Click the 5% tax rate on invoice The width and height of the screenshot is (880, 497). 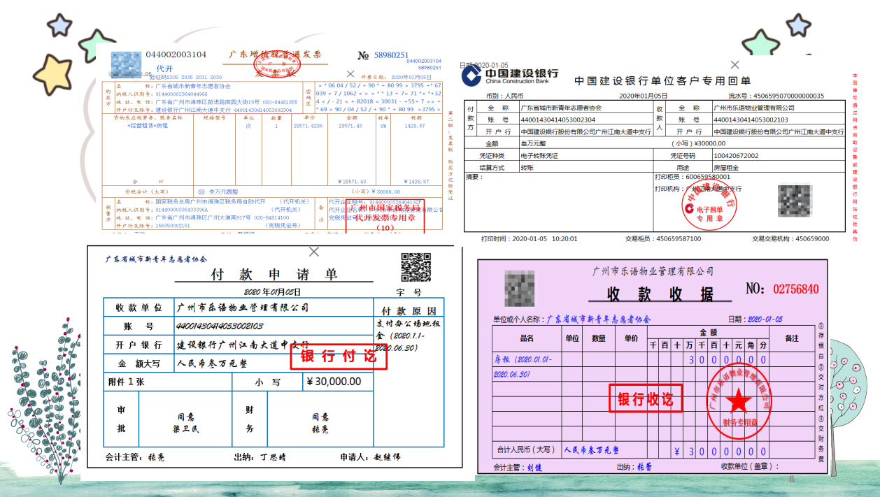pyautogui.click(x=382, y=127)
